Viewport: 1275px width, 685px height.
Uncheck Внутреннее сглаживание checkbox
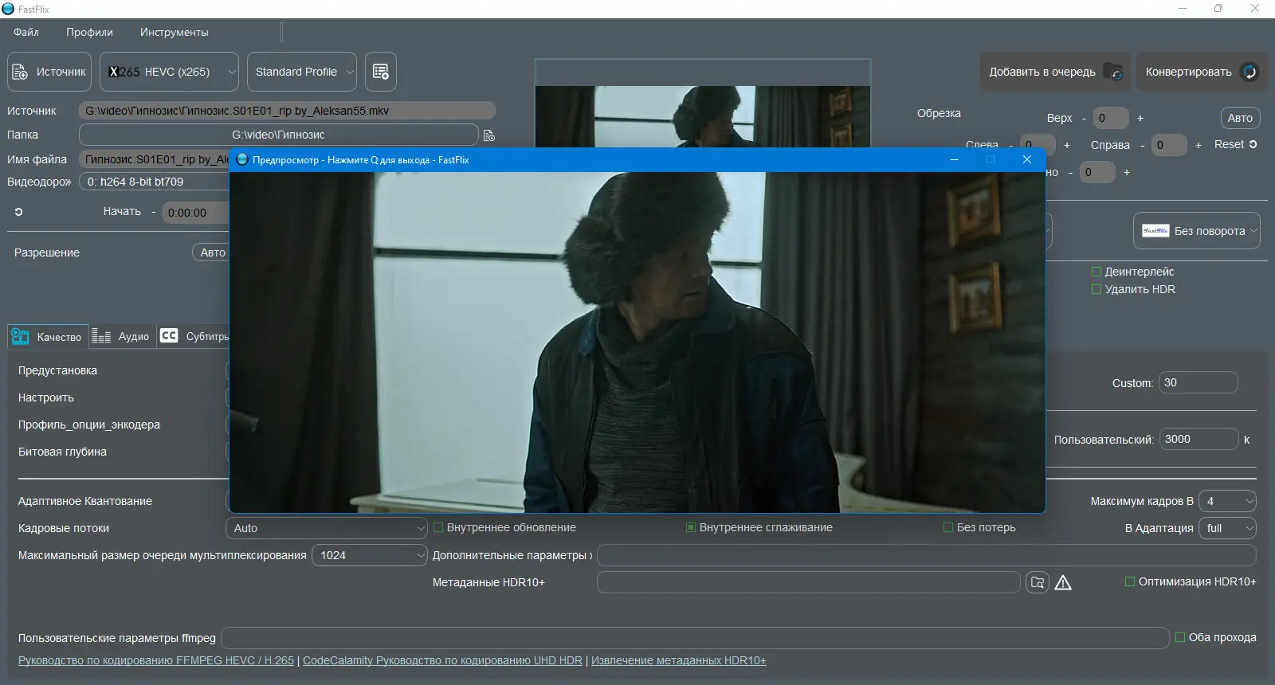coord(691,527)
